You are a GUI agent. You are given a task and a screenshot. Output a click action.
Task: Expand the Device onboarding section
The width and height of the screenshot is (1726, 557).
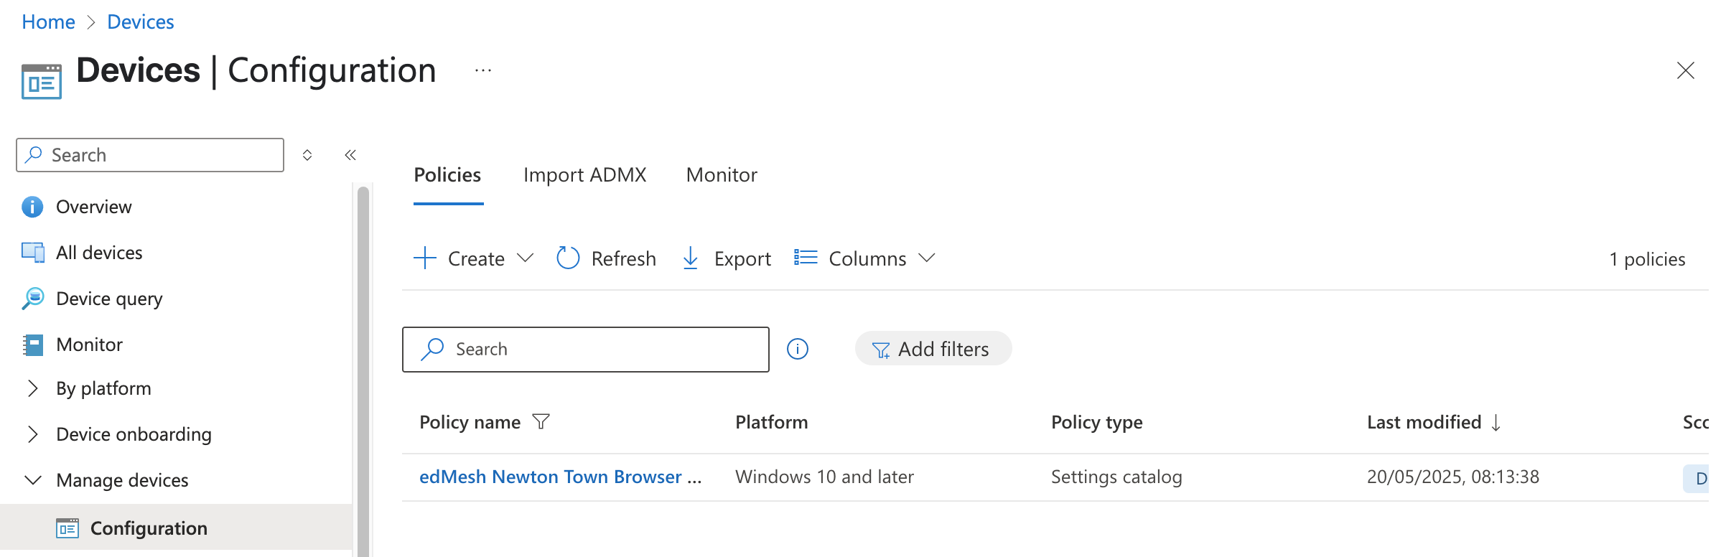(x=33, y=434)
